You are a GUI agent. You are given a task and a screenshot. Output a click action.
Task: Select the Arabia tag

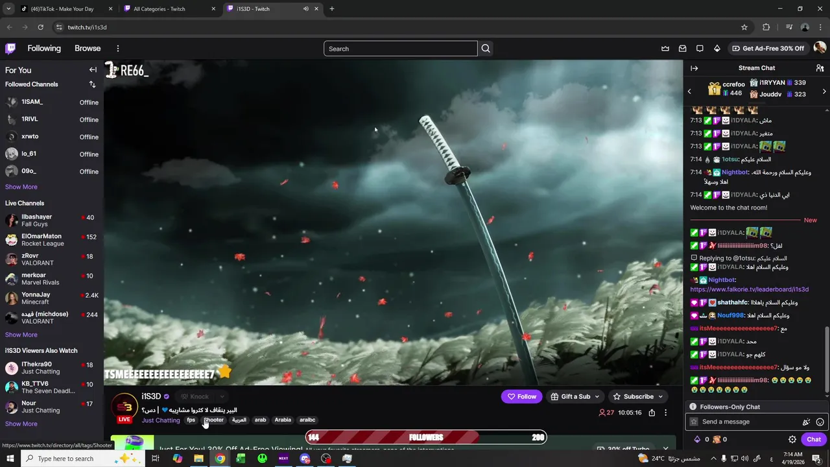click(x=283, y=420)
